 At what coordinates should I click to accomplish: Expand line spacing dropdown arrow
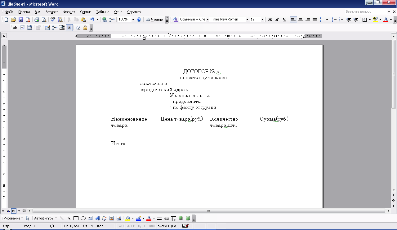(327, 20)
